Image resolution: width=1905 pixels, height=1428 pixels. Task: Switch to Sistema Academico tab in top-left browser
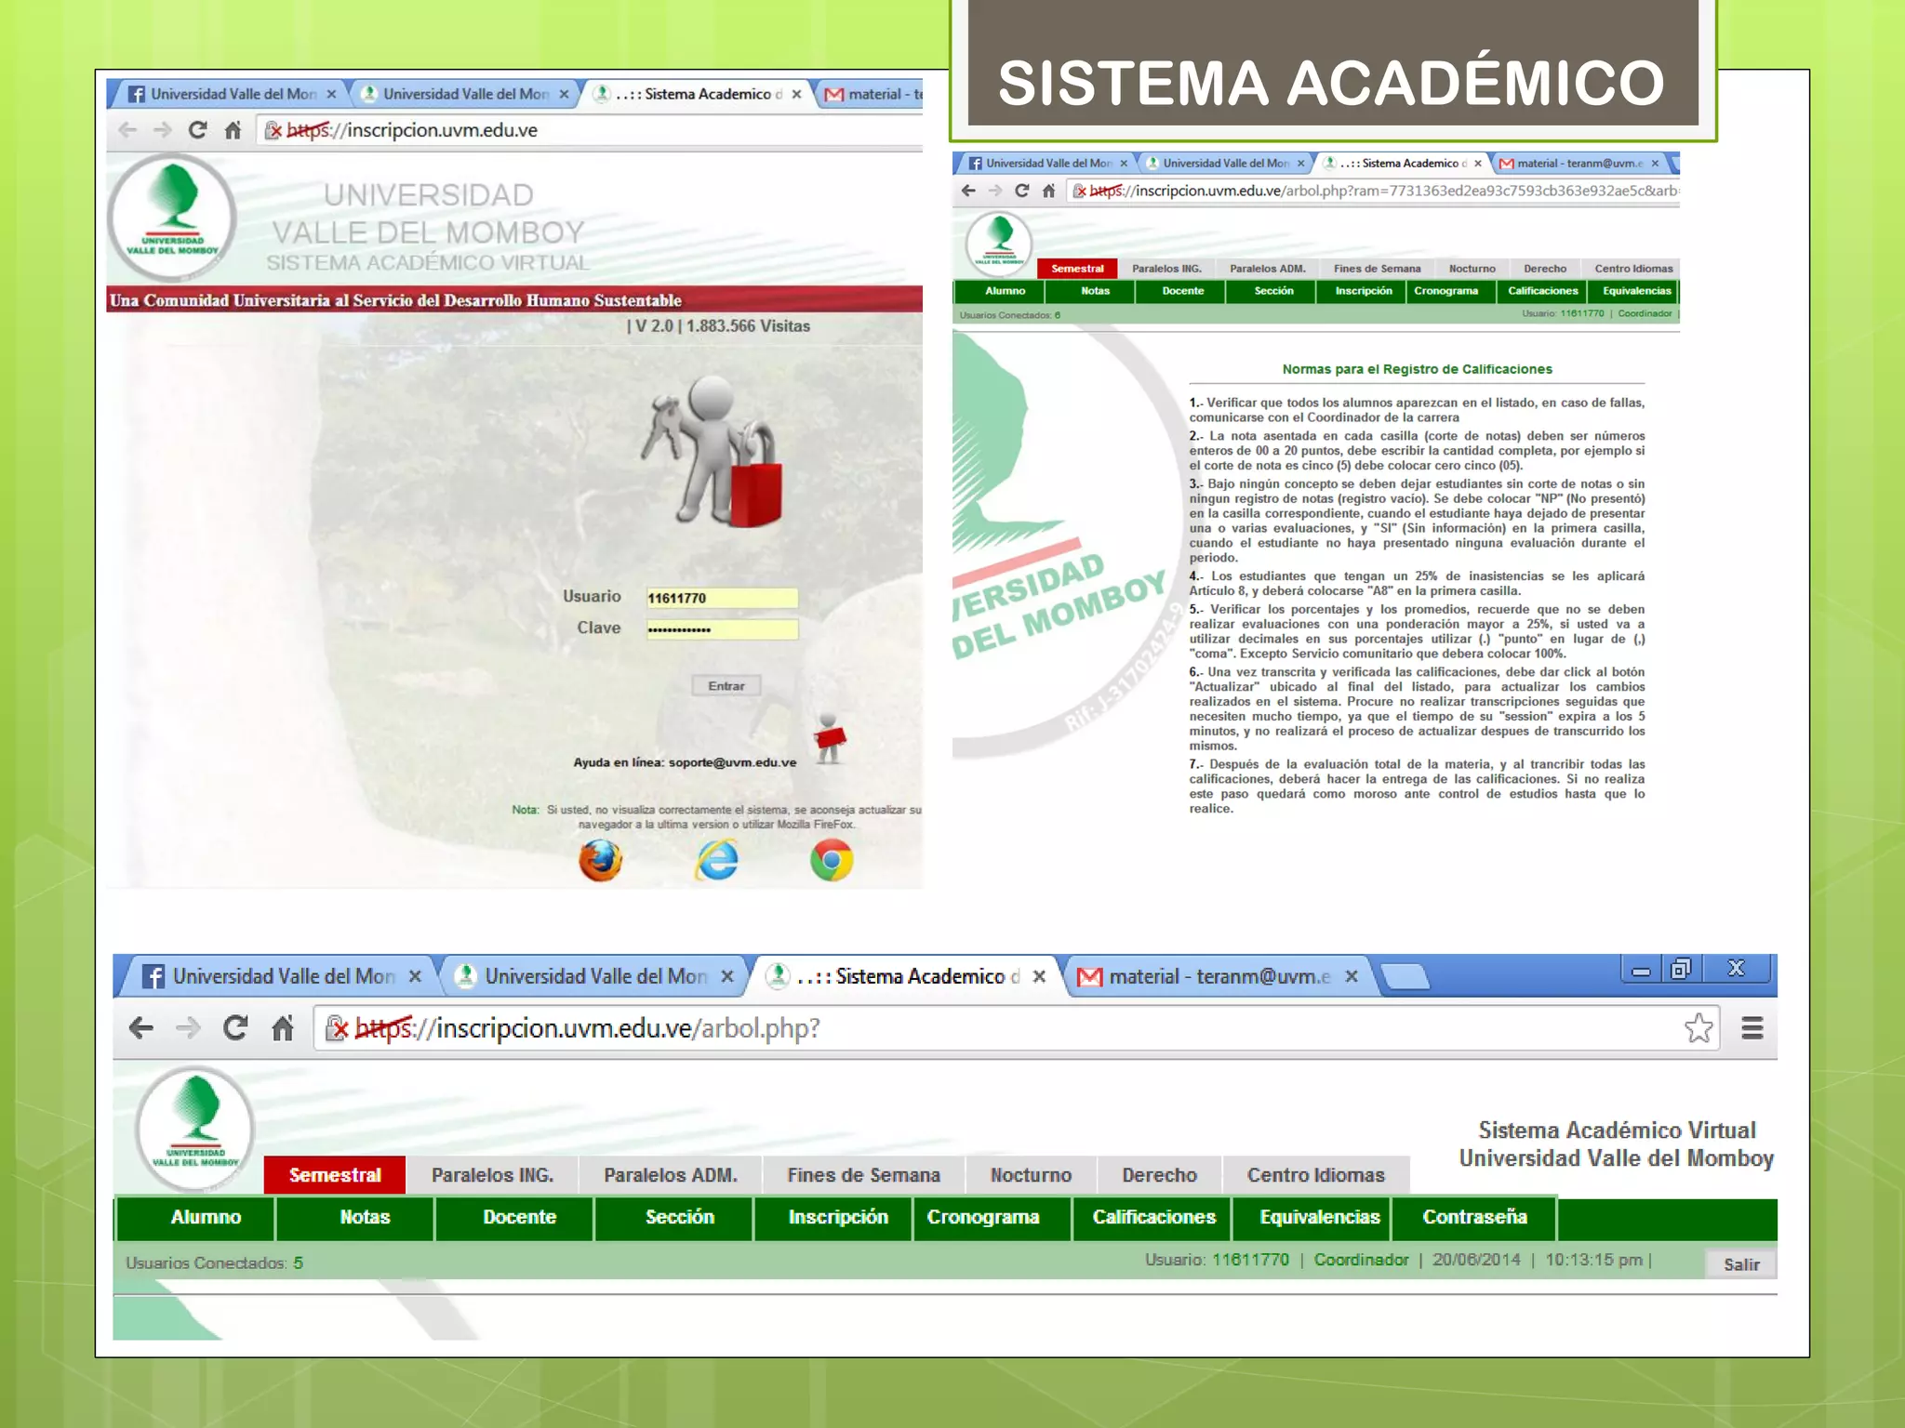pos(699,94)
